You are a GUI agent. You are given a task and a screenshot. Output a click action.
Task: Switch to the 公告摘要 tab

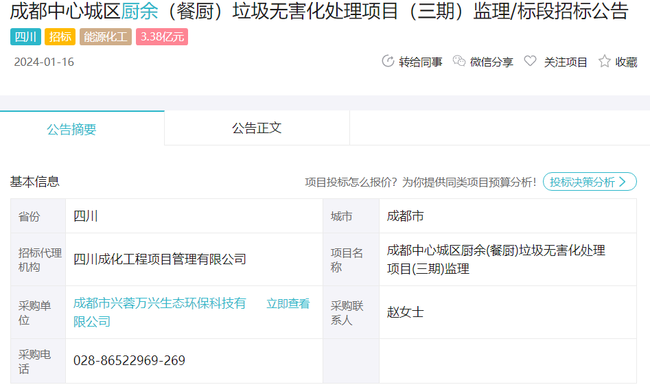coord(82,128)
